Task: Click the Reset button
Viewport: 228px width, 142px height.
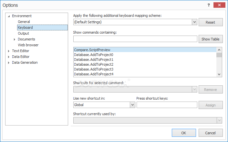Action: [211, 22]
